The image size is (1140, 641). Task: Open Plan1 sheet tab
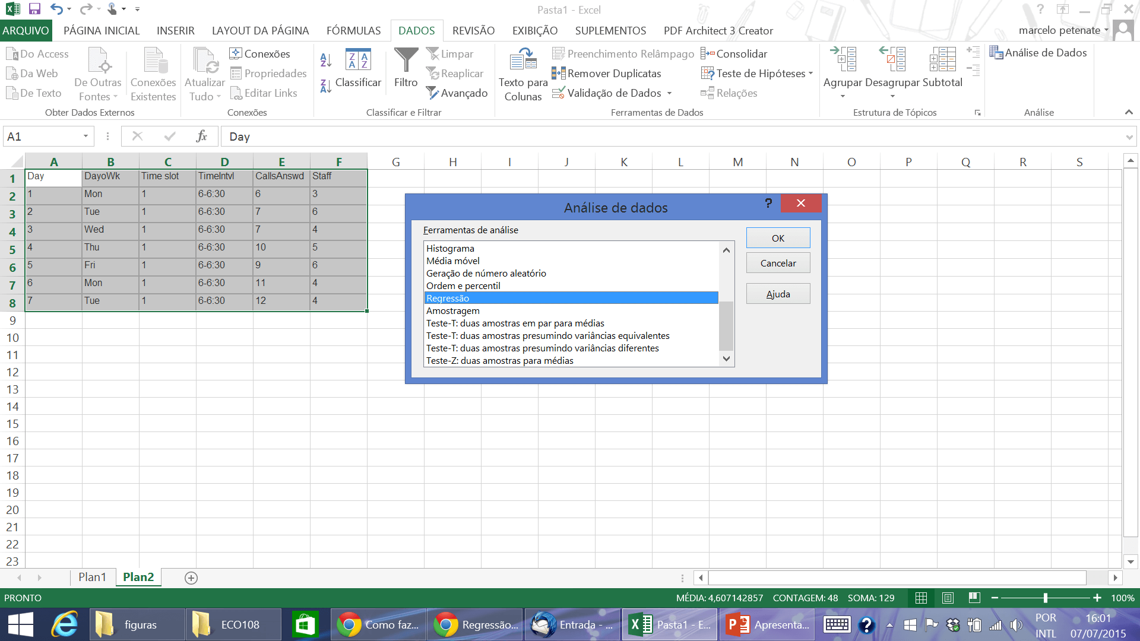92,577
